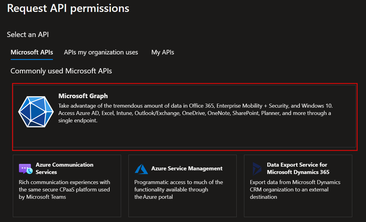
Task: Select the Azure Communication Services title
Action: [x=65, y=168]
